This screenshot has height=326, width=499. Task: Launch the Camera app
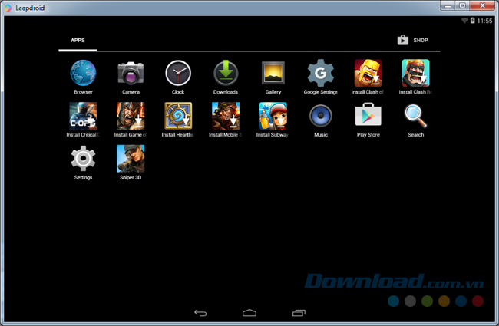tap(131, 73)
